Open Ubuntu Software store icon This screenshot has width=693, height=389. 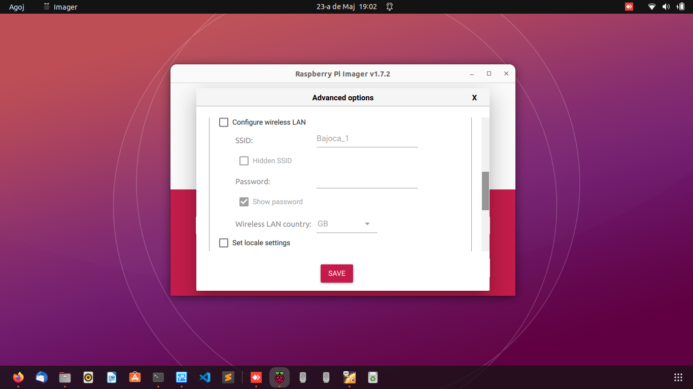click(135, 377)
